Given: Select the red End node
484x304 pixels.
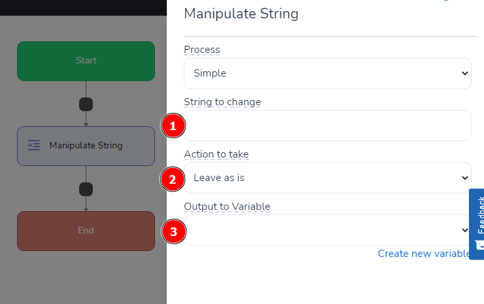Looking at the screenshot, I should coord(86,231).
